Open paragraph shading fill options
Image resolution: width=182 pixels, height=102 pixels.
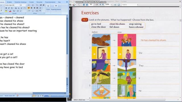click(29, 11)
